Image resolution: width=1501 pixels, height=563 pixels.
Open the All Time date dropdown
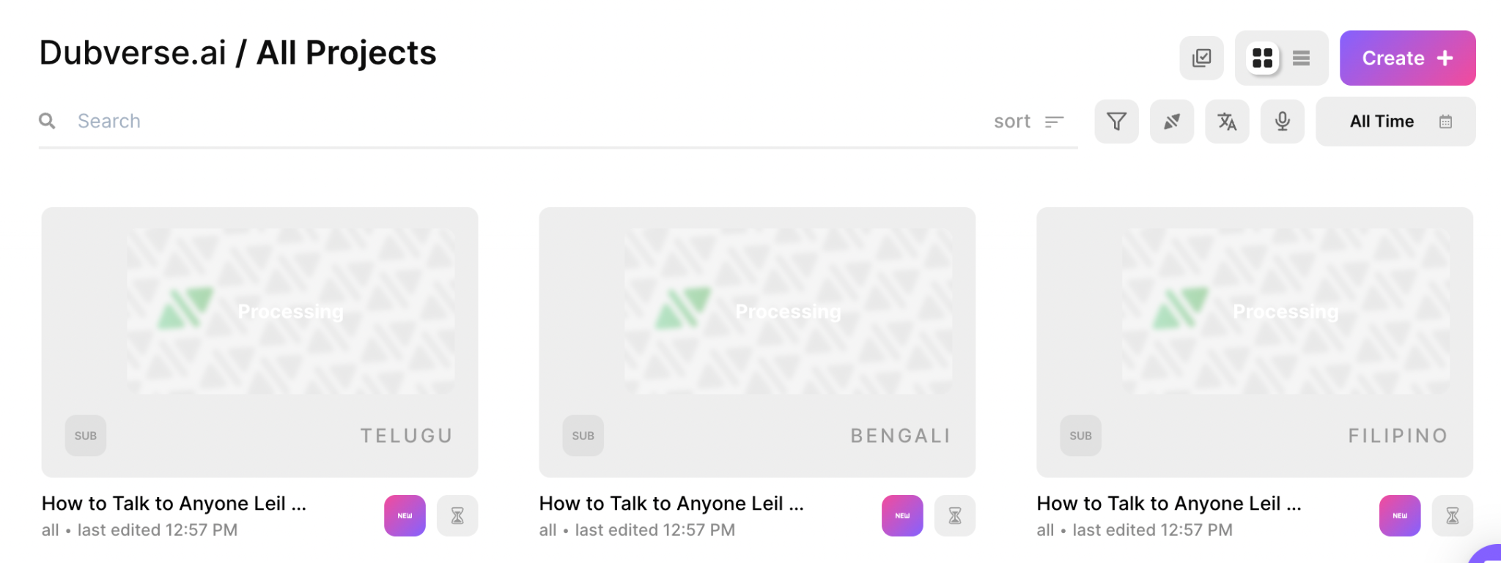(x=1395, y=122)
